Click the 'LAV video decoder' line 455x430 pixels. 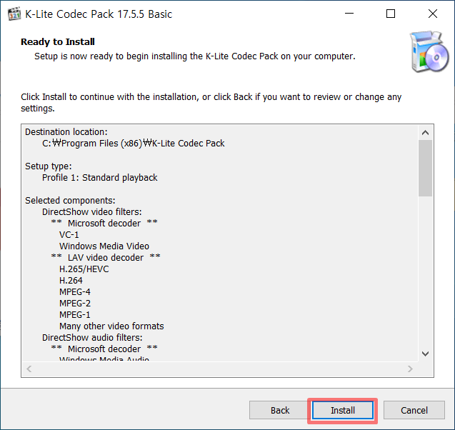[106, 257]
